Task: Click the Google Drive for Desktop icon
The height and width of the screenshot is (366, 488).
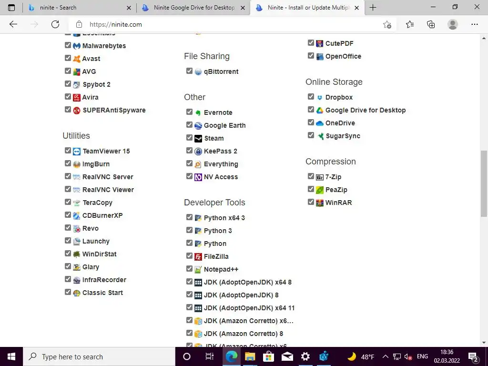Action: (320, 110)
